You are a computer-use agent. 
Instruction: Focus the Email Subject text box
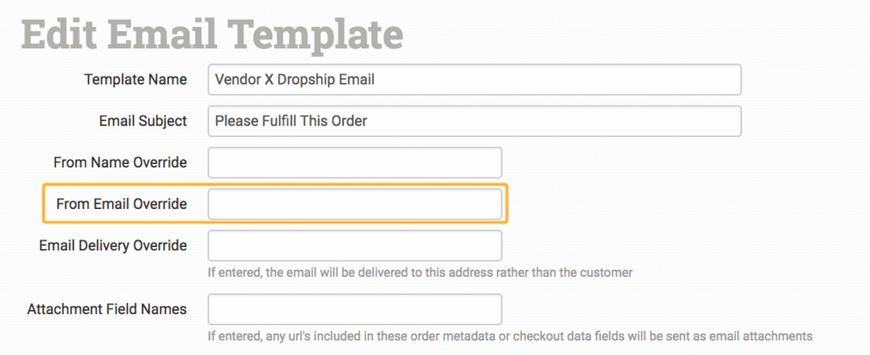(x=552, y=121)
